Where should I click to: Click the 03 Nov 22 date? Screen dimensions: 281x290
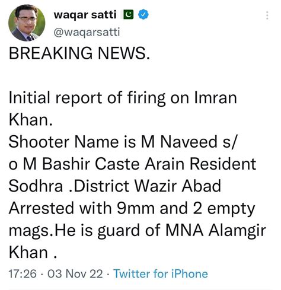(x=75, y=274)
